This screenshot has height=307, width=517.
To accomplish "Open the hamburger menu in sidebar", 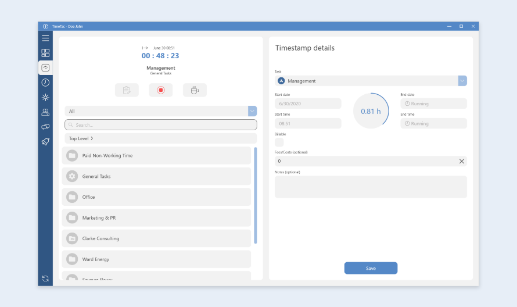I will point(45,38).
